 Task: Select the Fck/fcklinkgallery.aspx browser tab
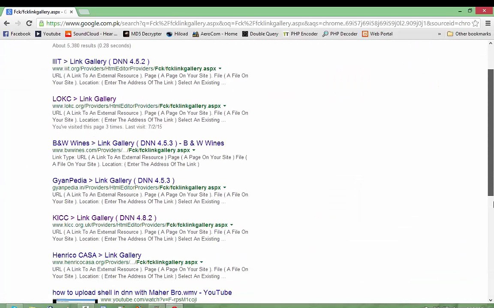[39, 12]
